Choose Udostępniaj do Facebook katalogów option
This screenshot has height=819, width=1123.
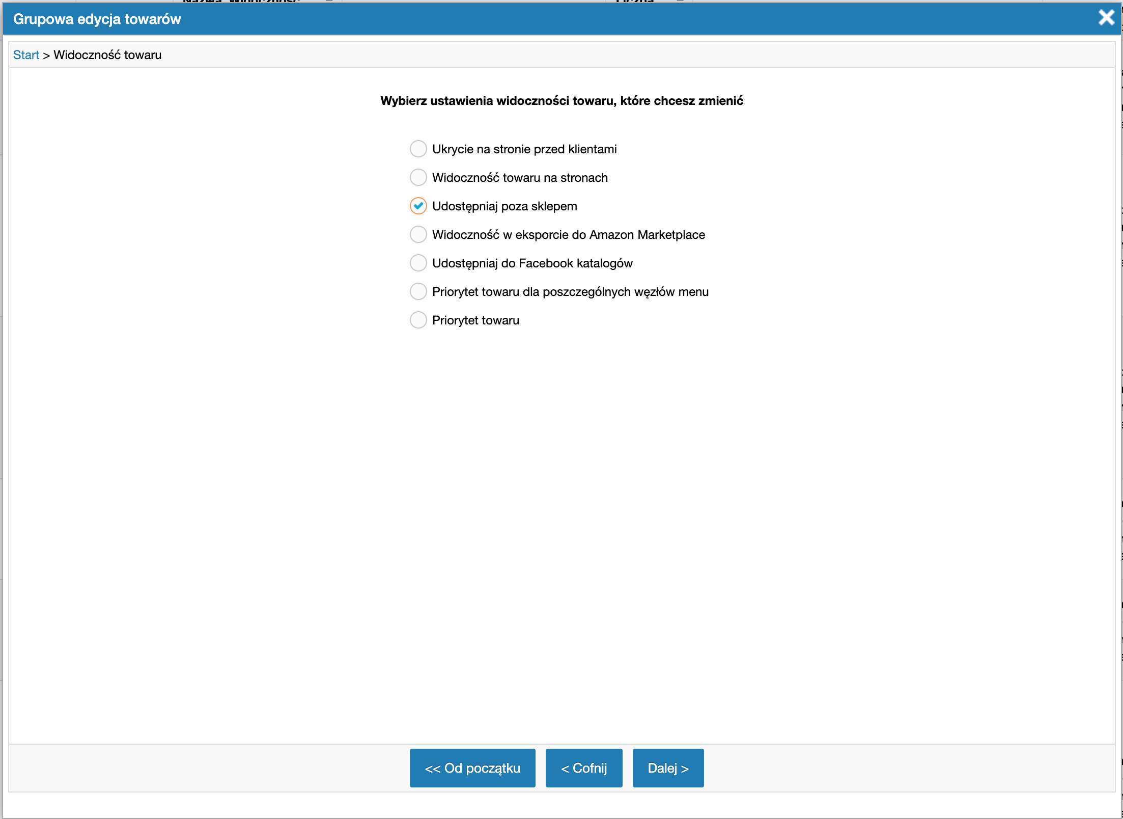point(418,263)
